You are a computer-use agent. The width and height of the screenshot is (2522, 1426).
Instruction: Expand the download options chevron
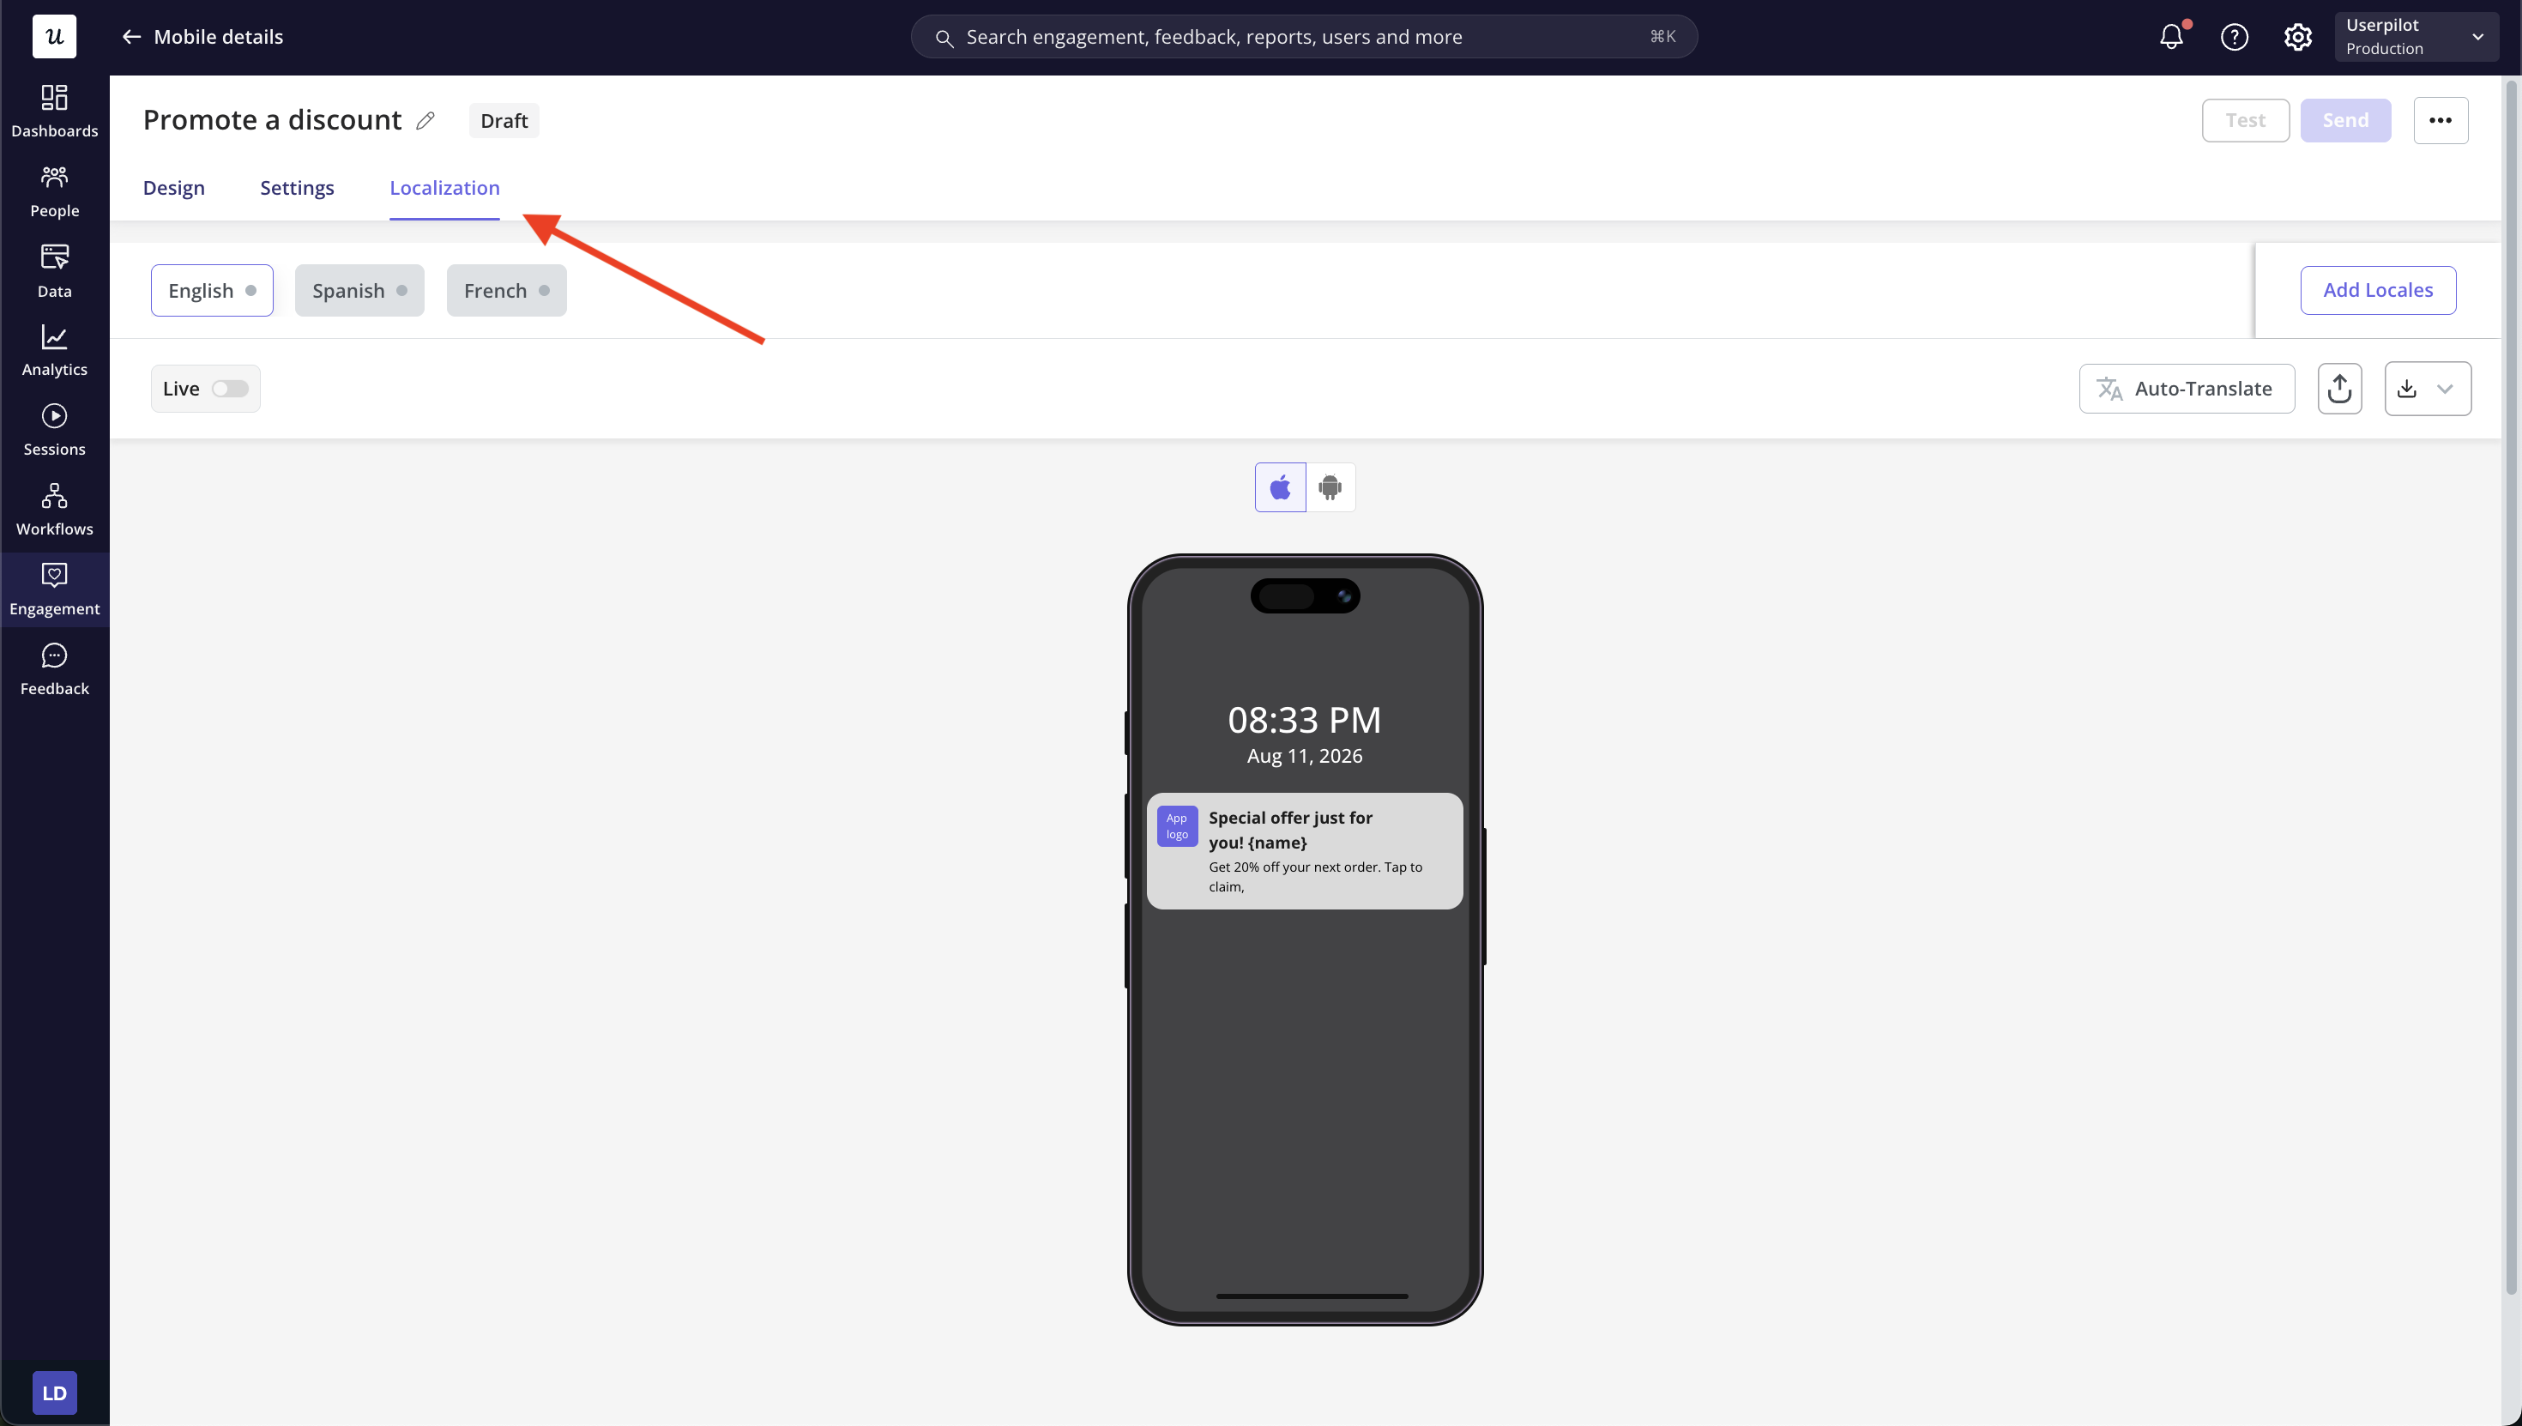[2445, 389]
